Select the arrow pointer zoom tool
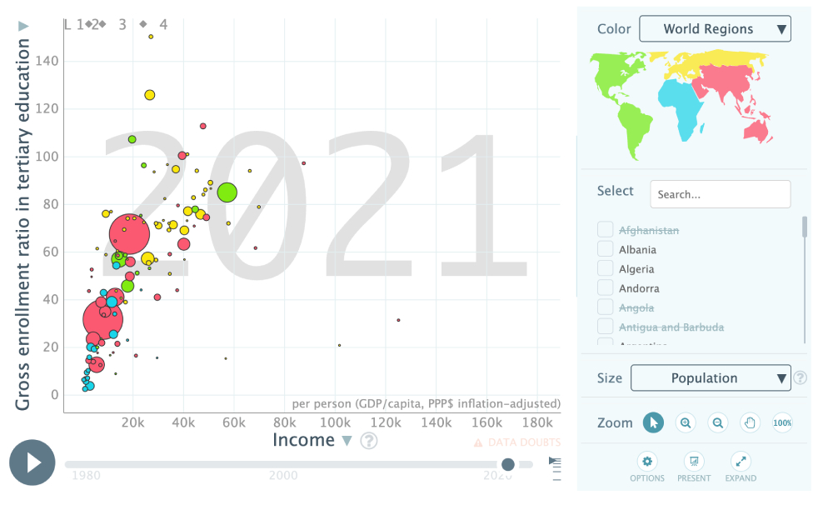 point(653,422)
